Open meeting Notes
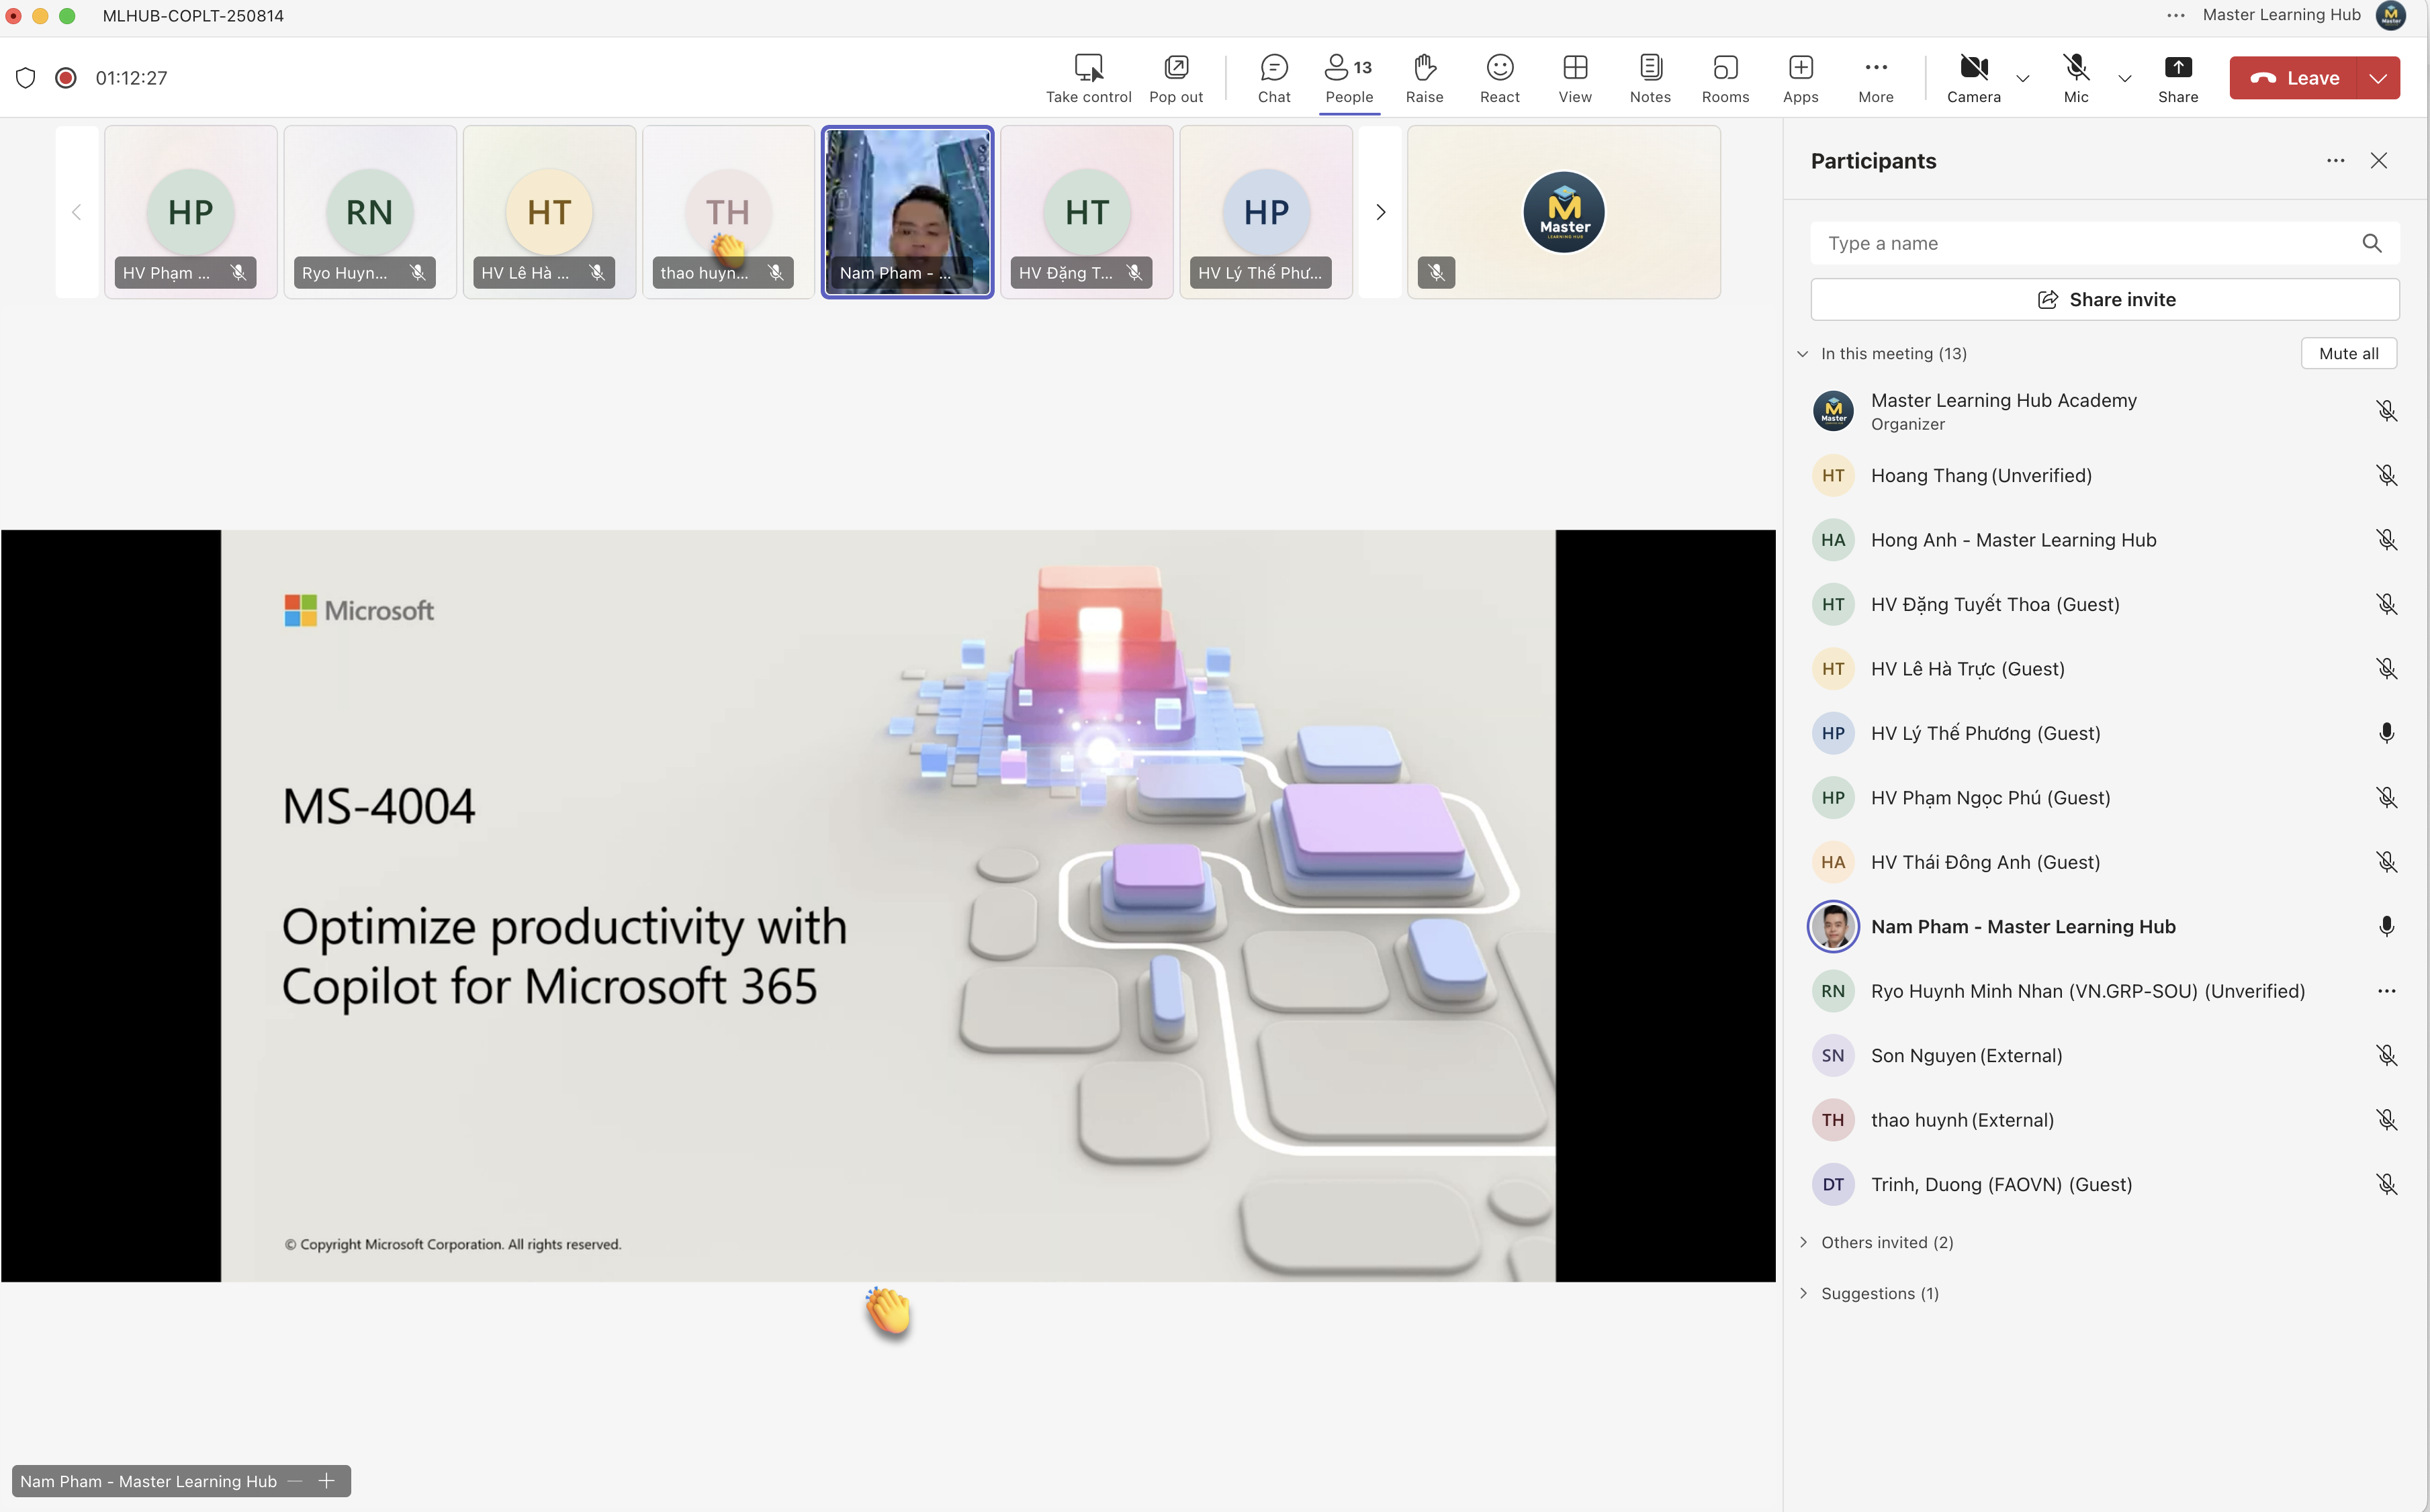Viewport: 2430px width, 1512px height. pos(1650,78)
